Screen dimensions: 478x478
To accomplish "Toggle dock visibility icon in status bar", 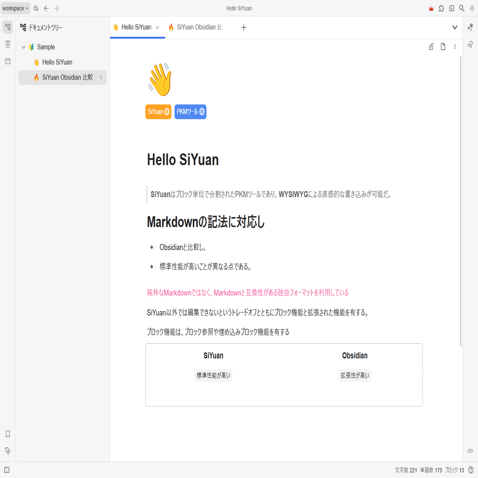I will 7,470.
